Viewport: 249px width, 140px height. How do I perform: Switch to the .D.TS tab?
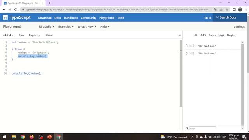(x=203, y=35)
